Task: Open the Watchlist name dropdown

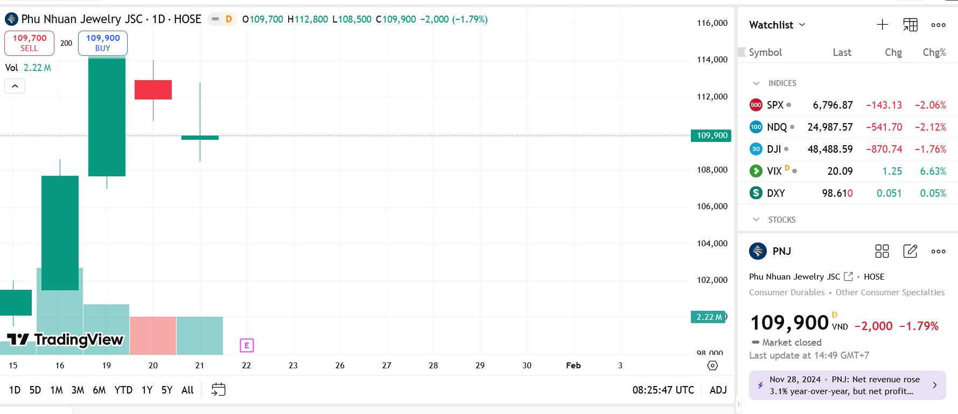Action: point(777,25)
